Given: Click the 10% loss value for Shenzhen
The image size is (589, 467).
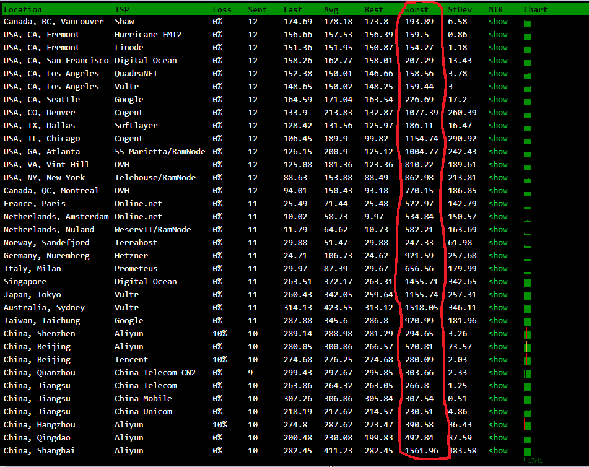Looking at the screenshot, I should point(220,334).
